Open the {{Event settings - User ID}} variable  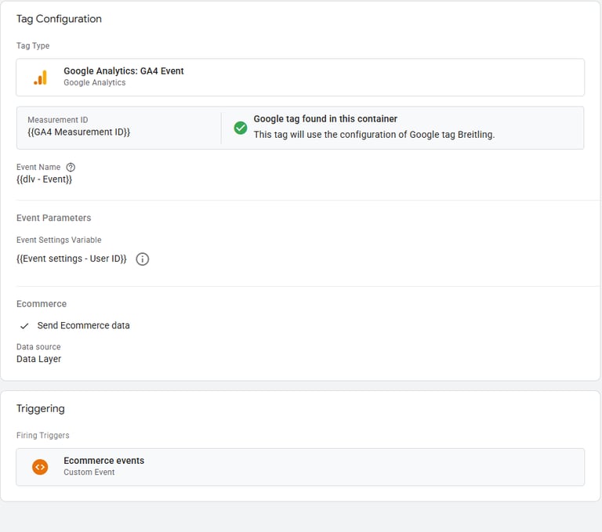click(71, 259)
